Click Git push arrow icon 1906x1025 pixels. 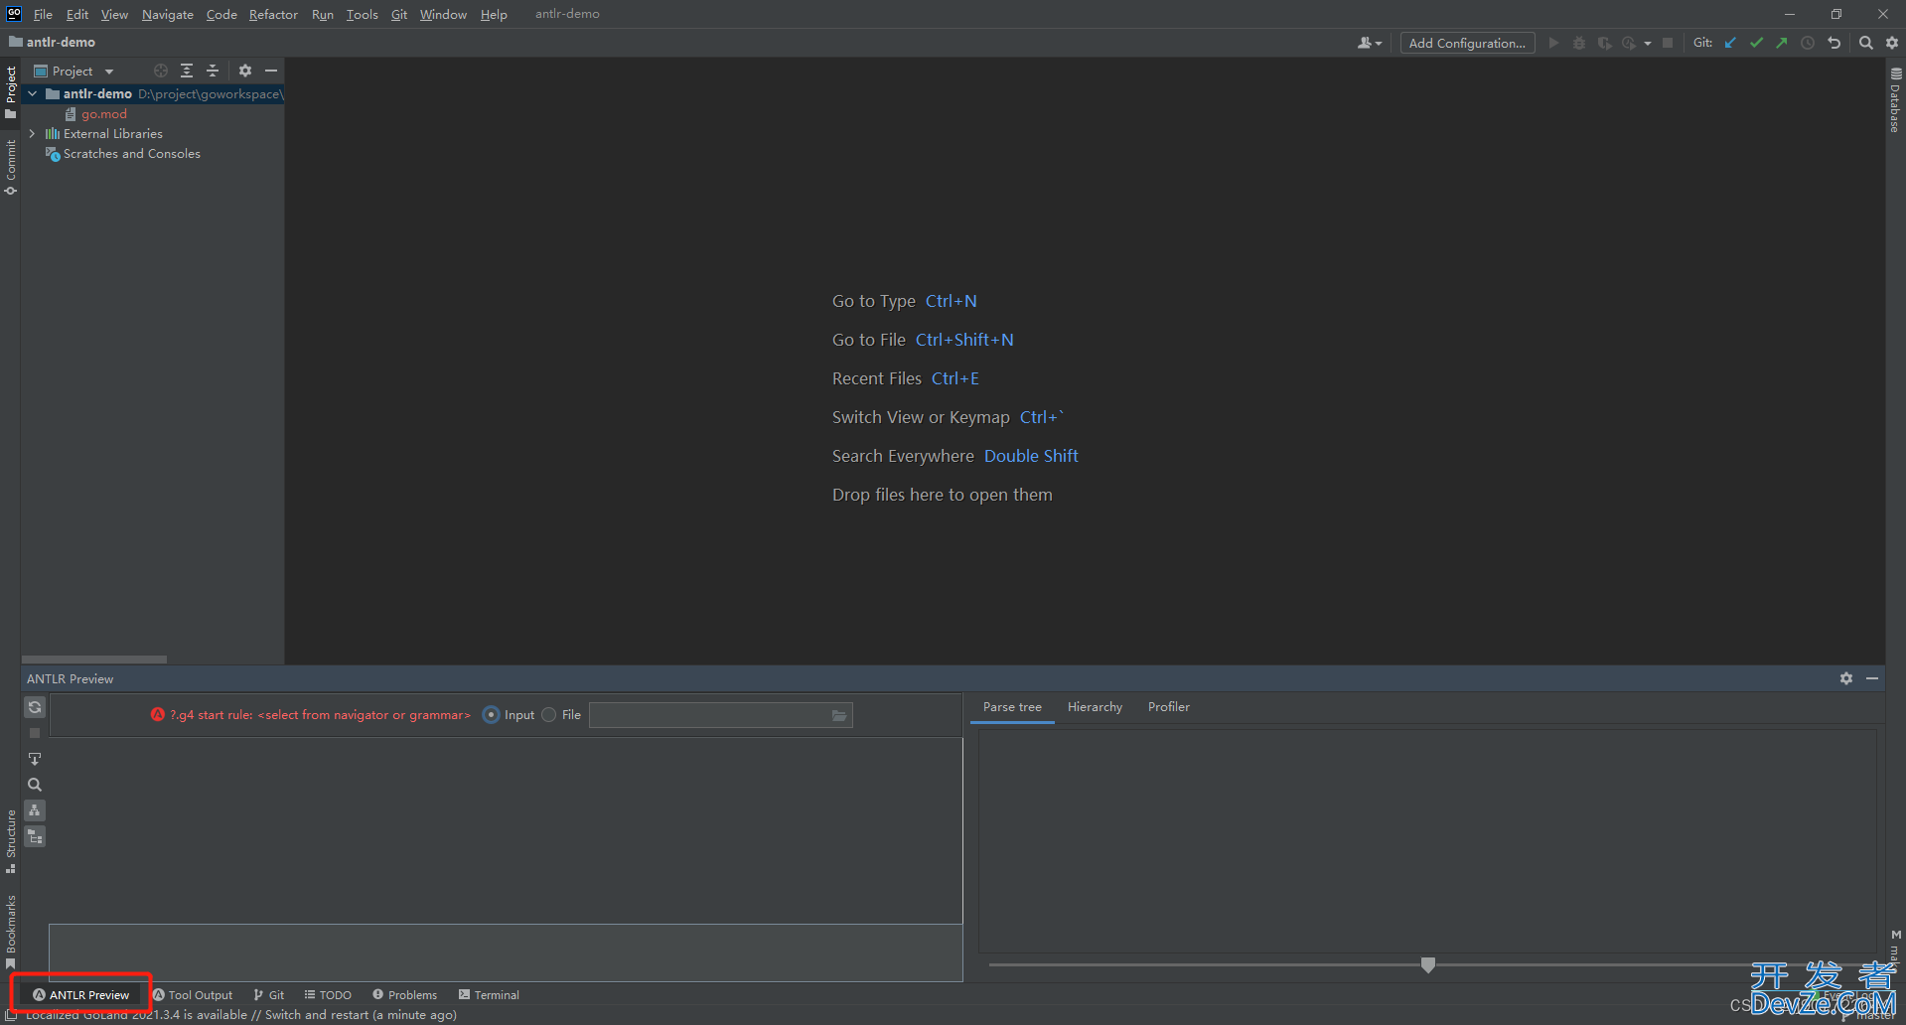click(1782, 43)
